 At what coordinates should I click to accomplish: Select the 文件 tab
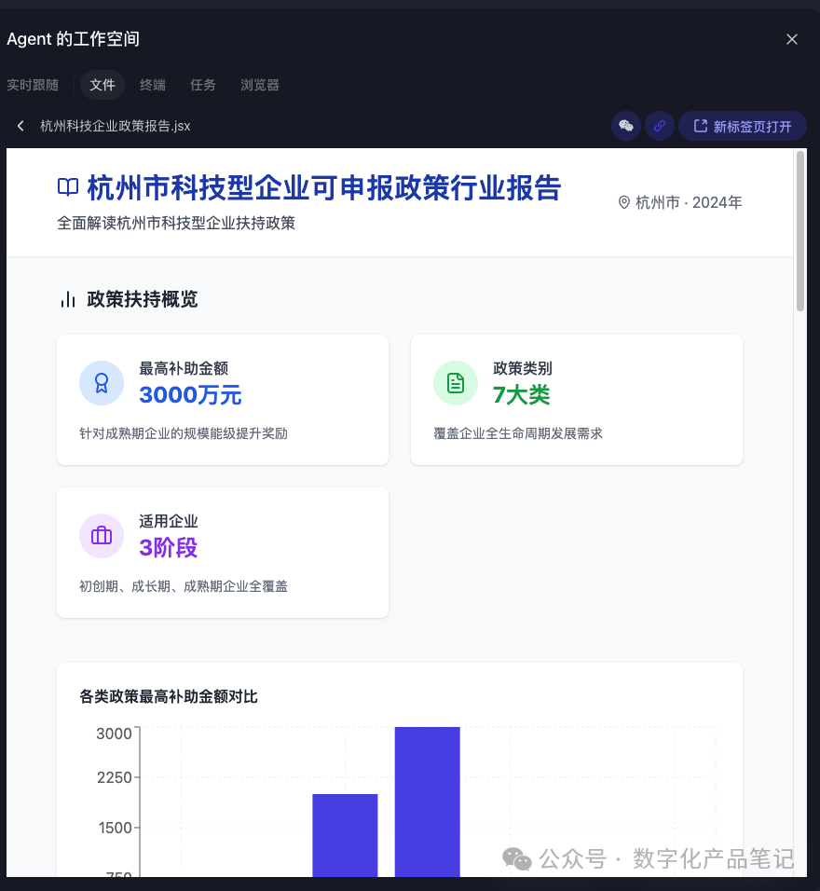[102, 85]
